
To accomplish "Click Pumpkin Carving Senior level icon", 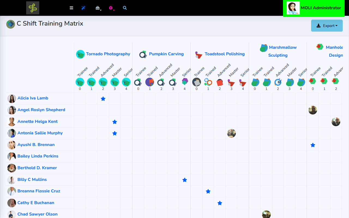I will 185,81.
